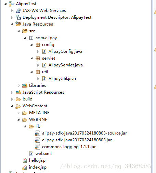Select the JavaScript Resources label

(x=43, y=92)
